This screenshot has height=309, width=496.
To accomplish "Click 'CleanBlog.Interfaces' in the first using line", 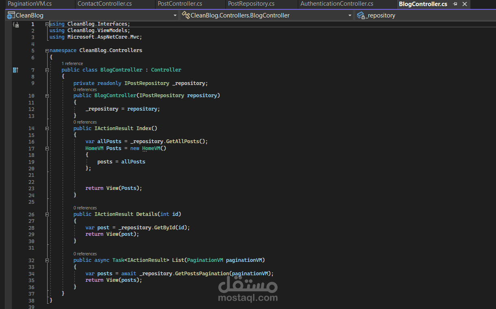I will point(97,24).
